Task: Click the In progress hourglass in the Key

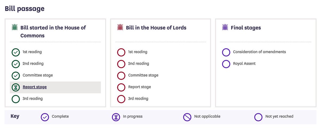Action: (x=116, y=117)
